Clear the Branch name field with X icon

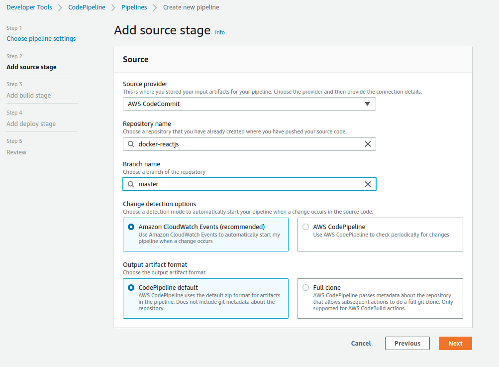point(368,184)
